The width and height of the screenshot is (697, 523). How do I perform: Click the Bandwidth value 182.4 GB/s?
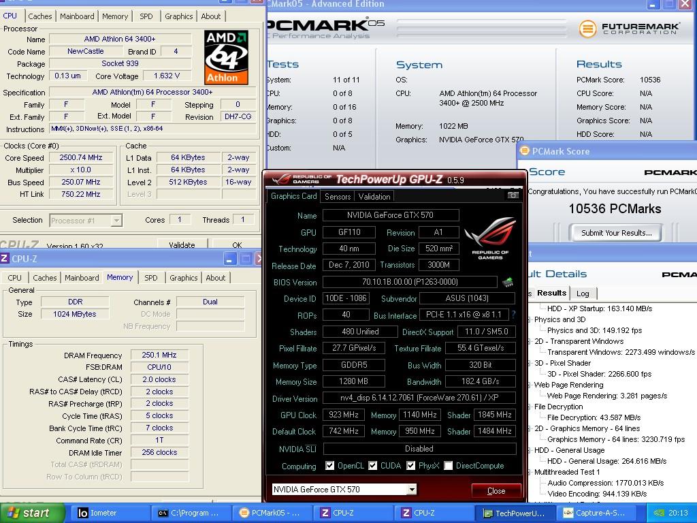click(x=480, y=381)
